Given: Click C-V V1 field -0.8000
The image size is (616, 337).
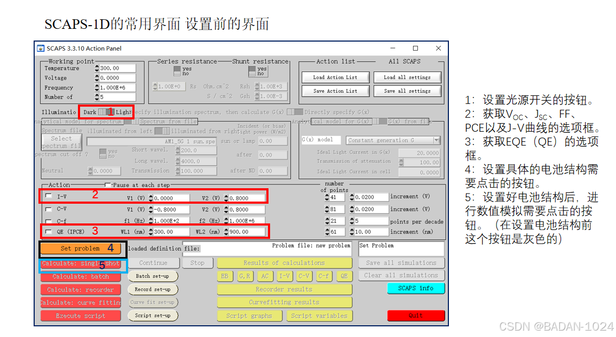Looking at the screenshot, I should [x=171, y=210].
